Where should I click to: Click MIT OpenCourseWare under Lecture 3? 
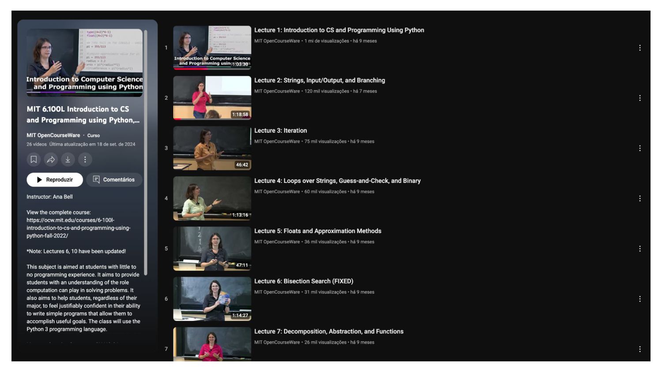277,141
